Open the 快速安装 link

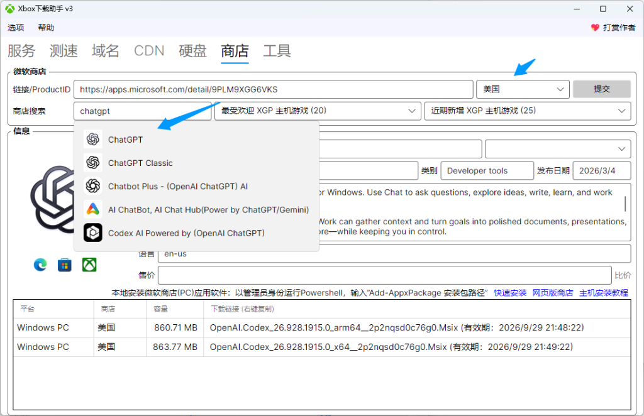pos(509,293)
